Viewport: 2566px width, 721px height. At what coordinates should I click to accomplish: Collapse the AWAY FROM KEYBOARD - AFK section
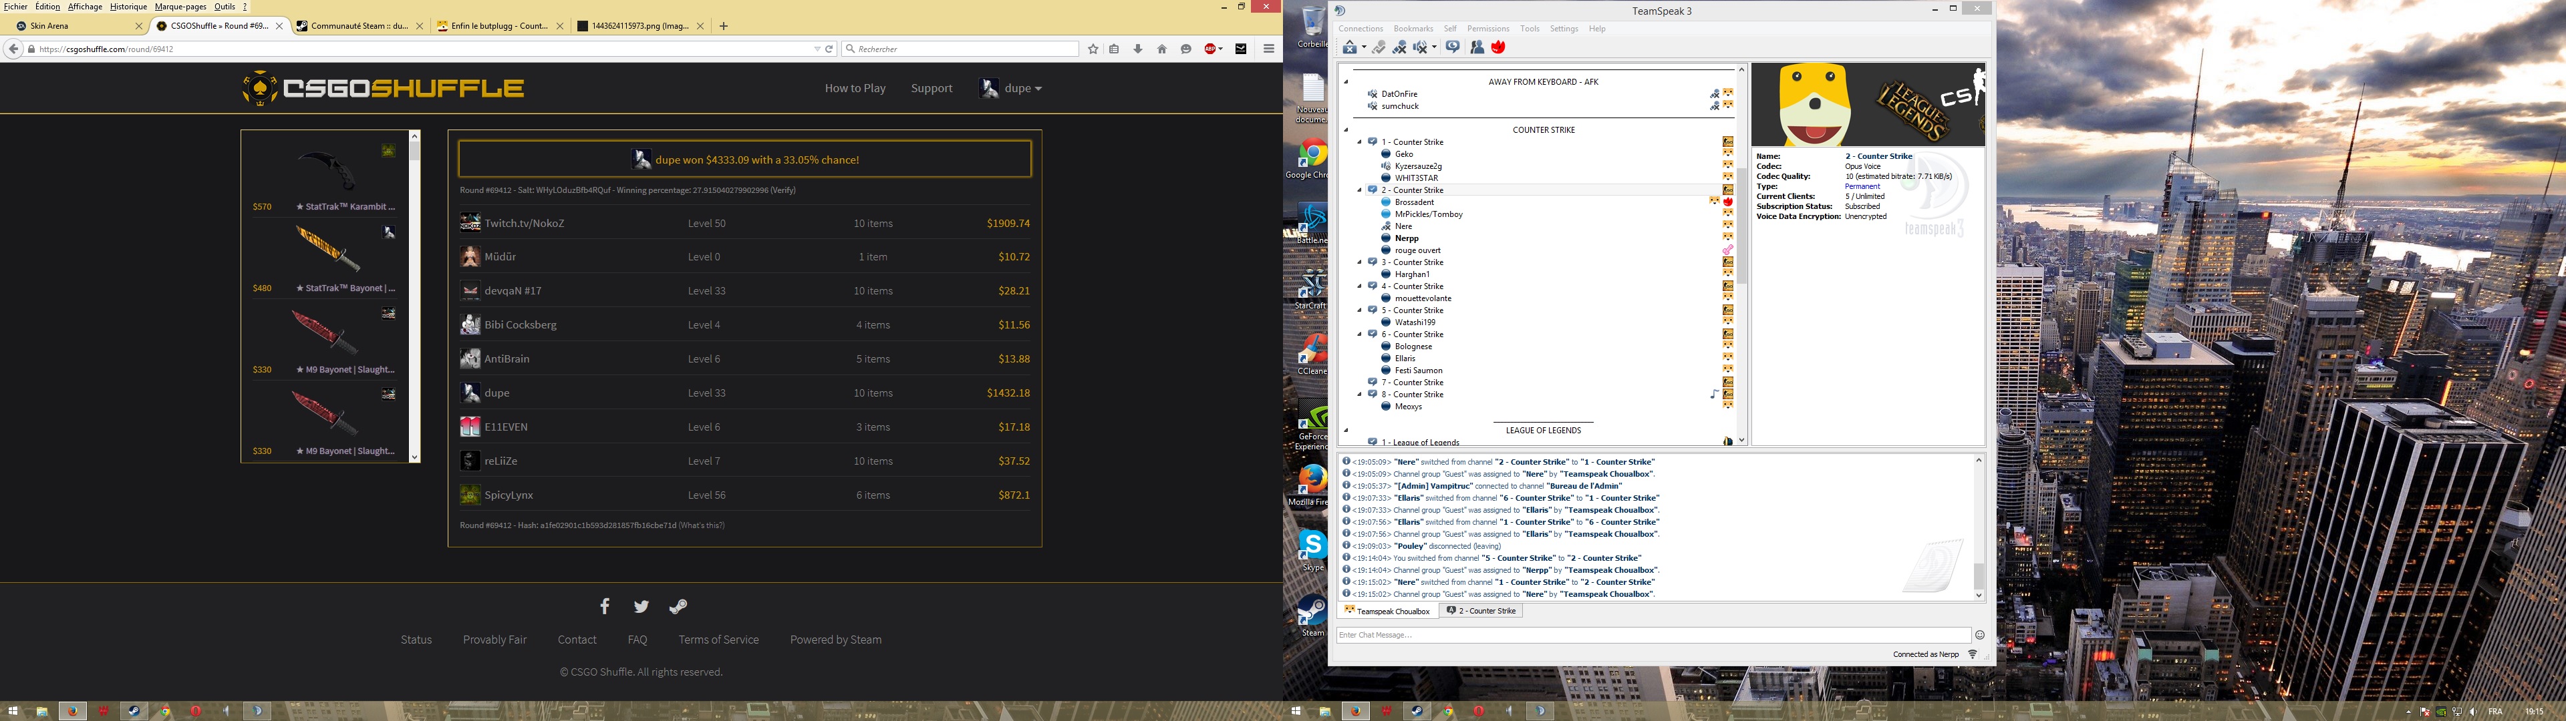(x=1346, y=81)
